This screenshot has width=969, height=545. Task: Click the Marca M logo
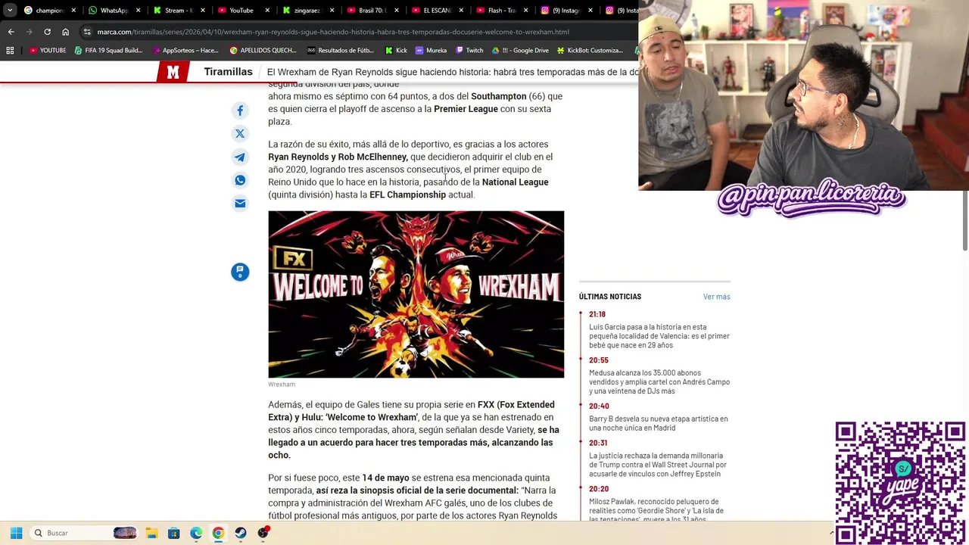tap(173, 72)
